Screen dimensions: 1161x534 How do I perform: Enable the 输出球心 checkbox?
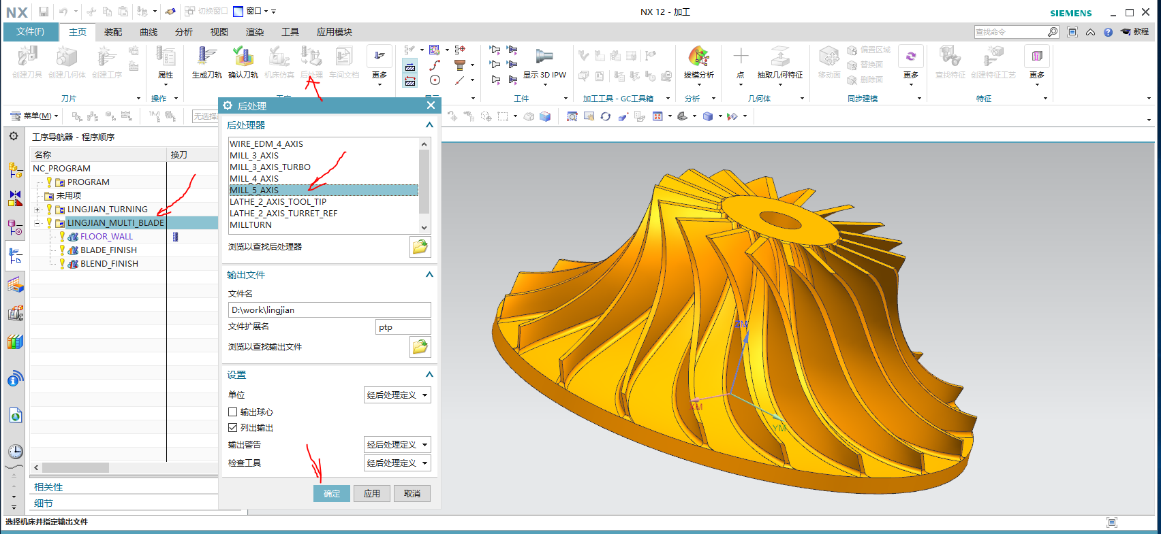[x=233, y=412]
